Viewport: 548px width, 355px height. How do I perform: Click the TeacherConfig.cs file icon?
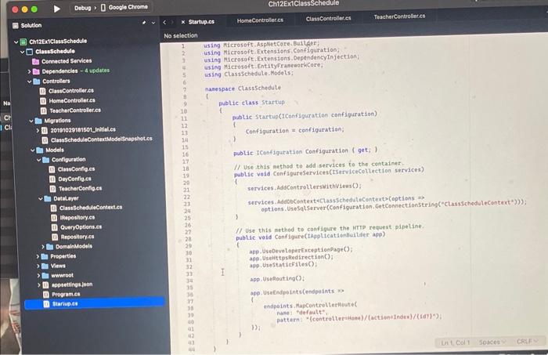coord(52,189)
